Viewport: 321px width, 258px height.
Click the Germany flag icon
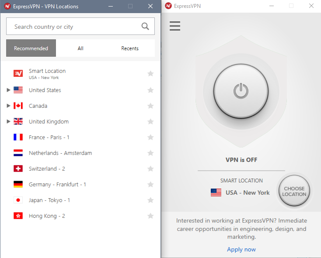18,185
